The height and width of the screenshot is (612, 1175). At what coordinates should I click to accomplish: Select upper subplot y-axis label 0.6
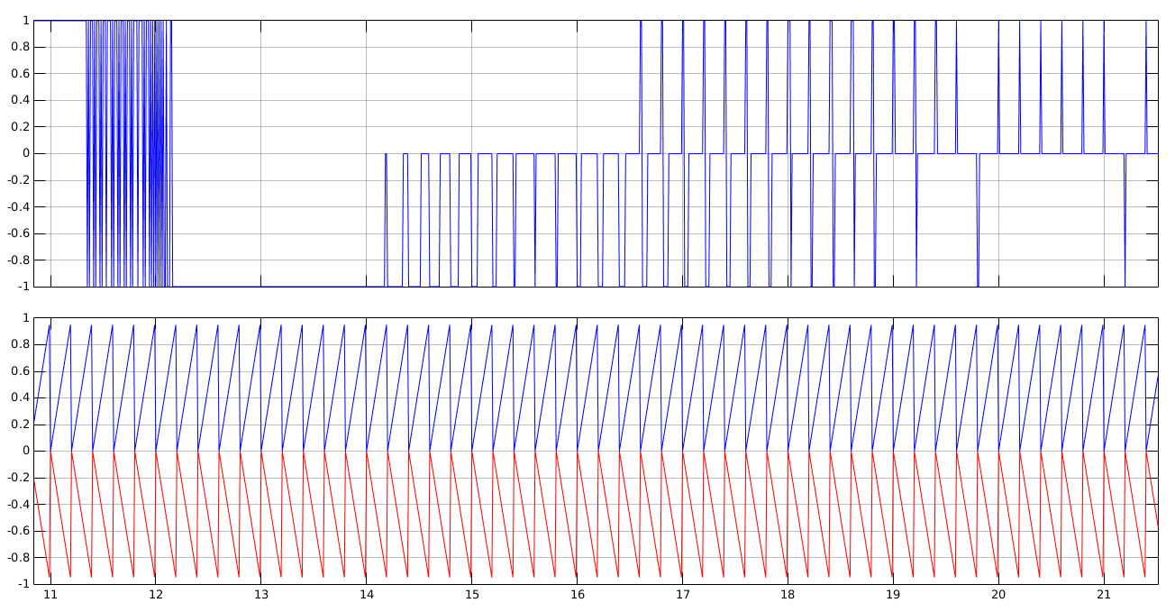click(x=20, y=73)
